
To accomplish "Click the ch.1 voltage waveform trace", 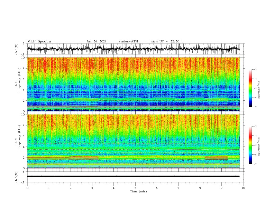I will [133, 49].
